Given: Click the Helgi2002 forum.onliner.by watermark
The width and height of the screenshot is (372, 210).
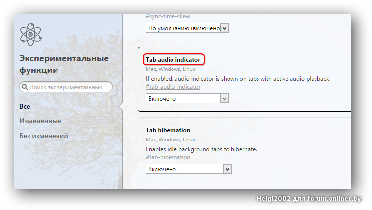Looking at the screenshot, I should pyautogui.click(x=309, y=198).
